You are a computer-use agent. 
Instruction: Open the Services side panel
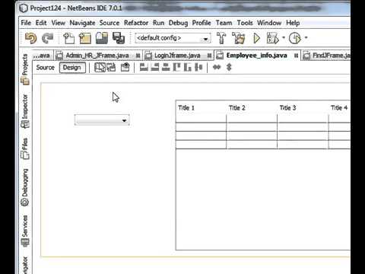25,231
